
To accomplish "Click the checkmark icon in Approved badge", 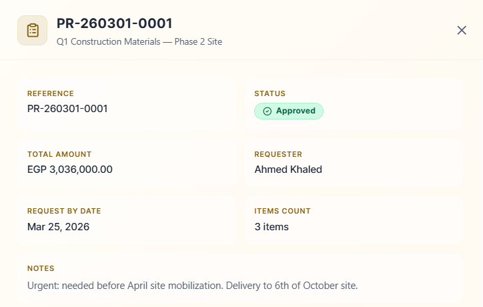I will [268, 111].
